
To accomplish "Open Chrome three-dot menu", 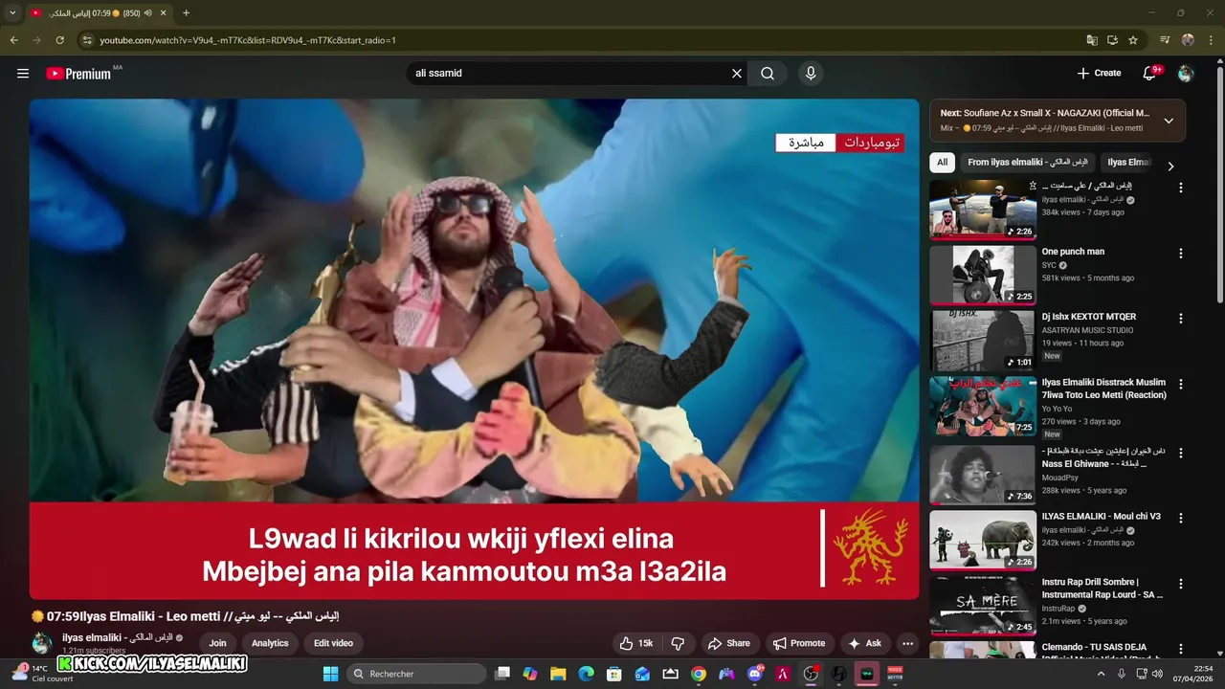I will pyautogui.click(x=1210, y=40).
